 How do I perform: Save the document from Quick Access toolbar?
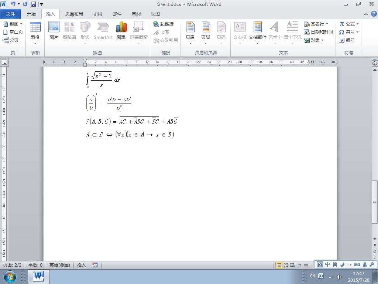[33, 4]
